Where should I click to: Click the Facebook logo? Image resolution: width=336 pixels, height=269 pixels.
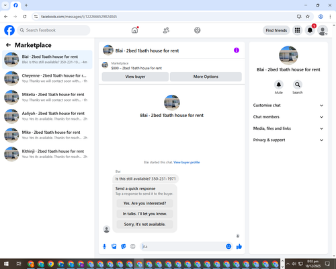(x=9, y=30)
